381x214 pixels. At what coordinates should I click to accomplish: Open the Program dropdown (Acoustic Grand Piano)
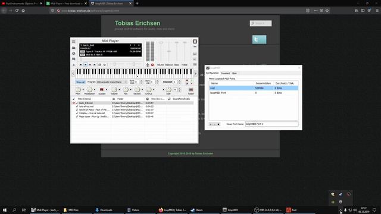(111, 82)
